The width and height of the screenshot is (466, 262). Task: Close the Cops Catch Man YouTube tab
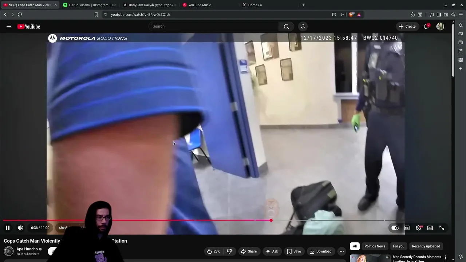55,5
